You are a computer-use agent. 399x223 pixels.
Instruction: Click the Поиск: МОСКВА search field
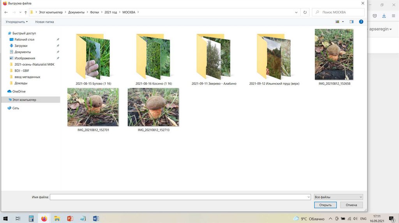click(338, 12)
